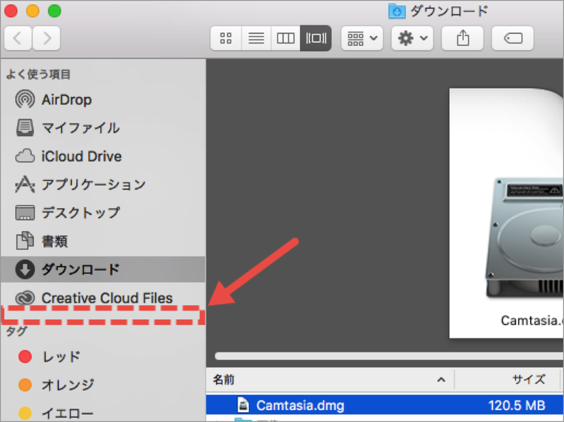Open the item arrangement dropdown
Image resolution: width=564 pixels, height=422 pixels.
[x=362, y=38]
